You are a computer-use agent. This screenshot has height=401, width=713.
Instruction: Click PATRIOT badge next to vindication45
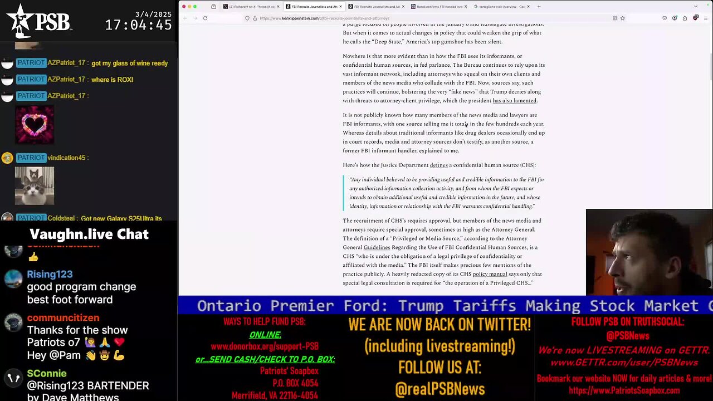pos(31,158)
